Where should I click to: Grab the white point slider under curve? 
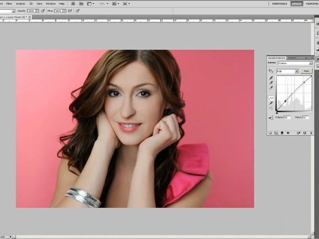pos(311,113)
